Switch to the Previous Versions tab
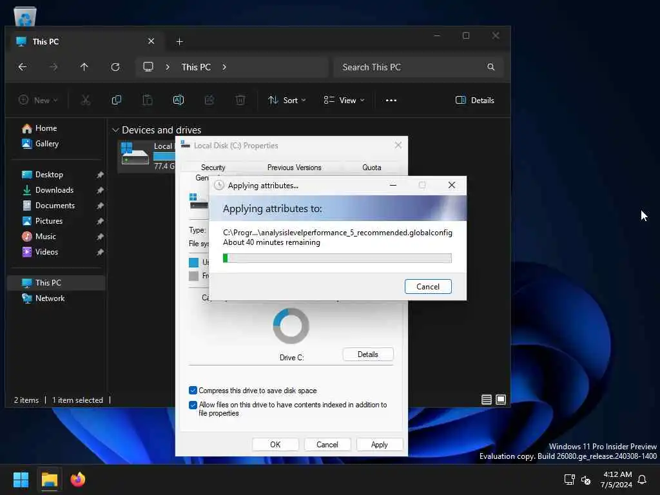Screen dimensions: 660x495 (x=294, y=167)
